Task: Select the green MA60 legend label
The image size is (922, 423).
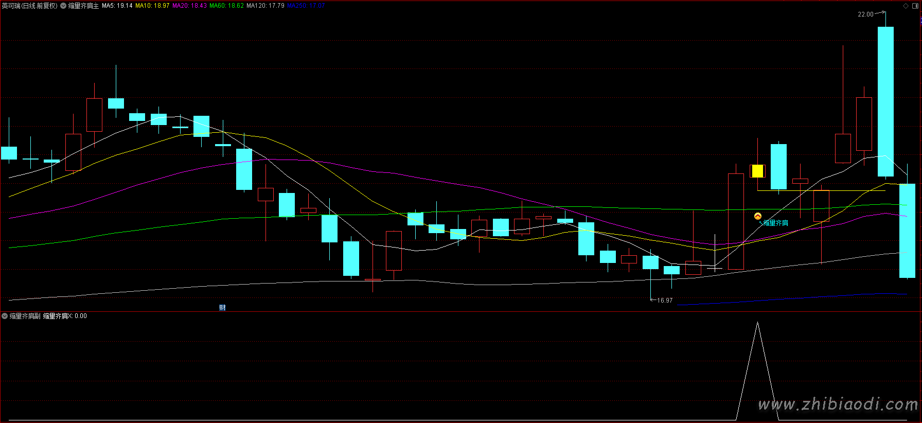Action: point(226,6)
